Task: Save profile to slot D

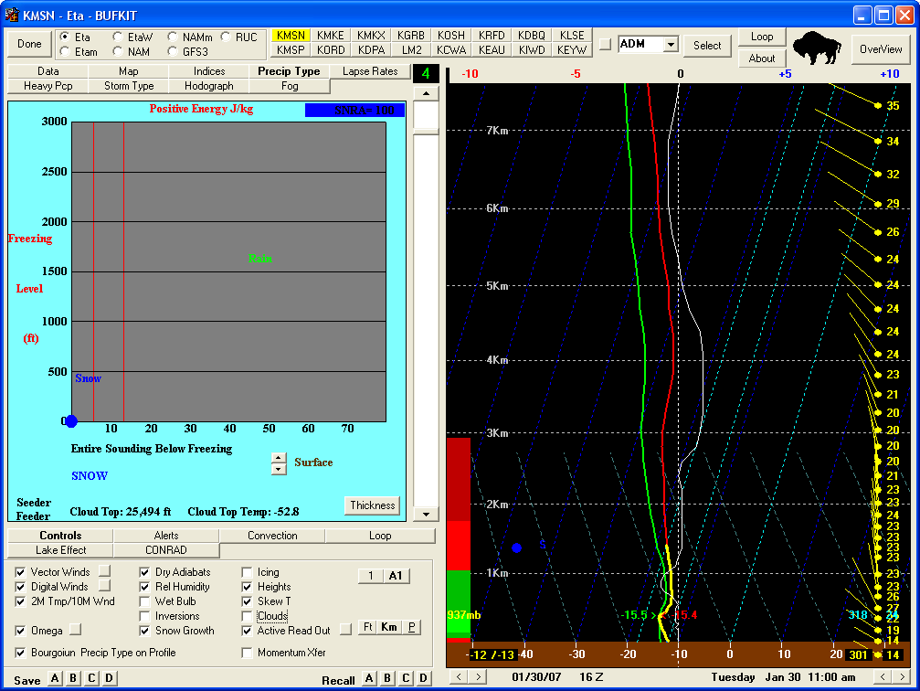Action: click(x=110, y=679)
